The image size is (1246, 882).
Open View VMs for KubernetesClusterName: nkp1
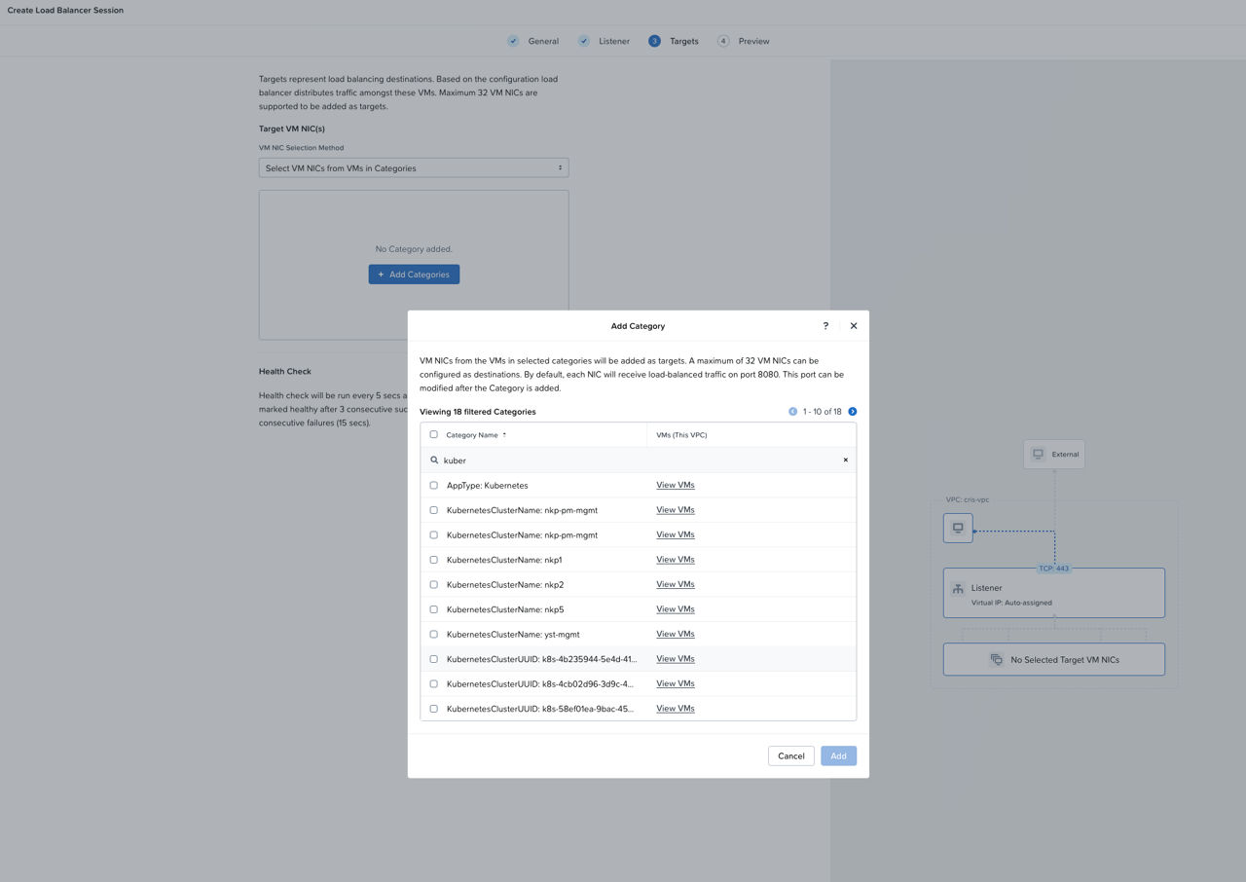(x=676, y=560)
